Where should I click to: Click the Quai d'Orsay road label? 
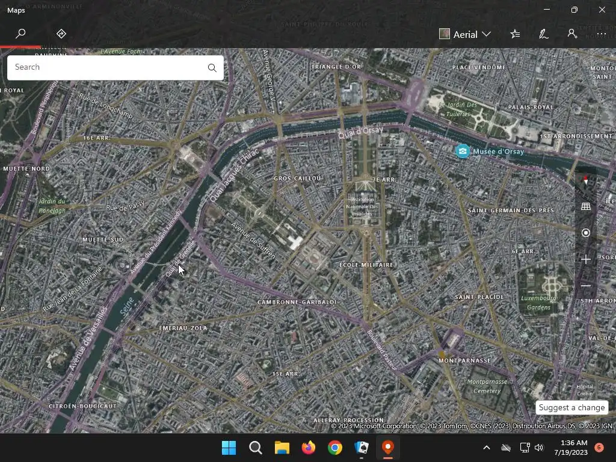coord(361,132)
